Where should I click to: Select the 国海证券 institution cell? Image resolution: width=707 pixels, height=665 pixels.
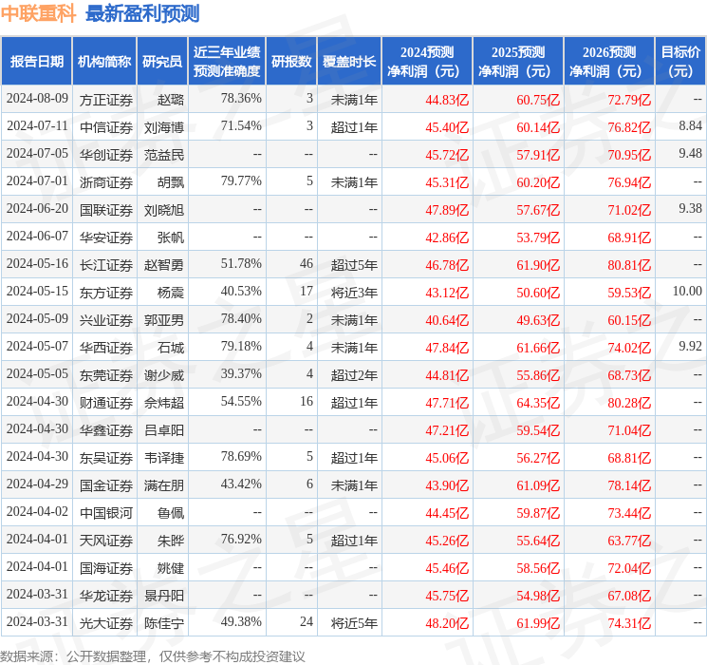[106, 568]
